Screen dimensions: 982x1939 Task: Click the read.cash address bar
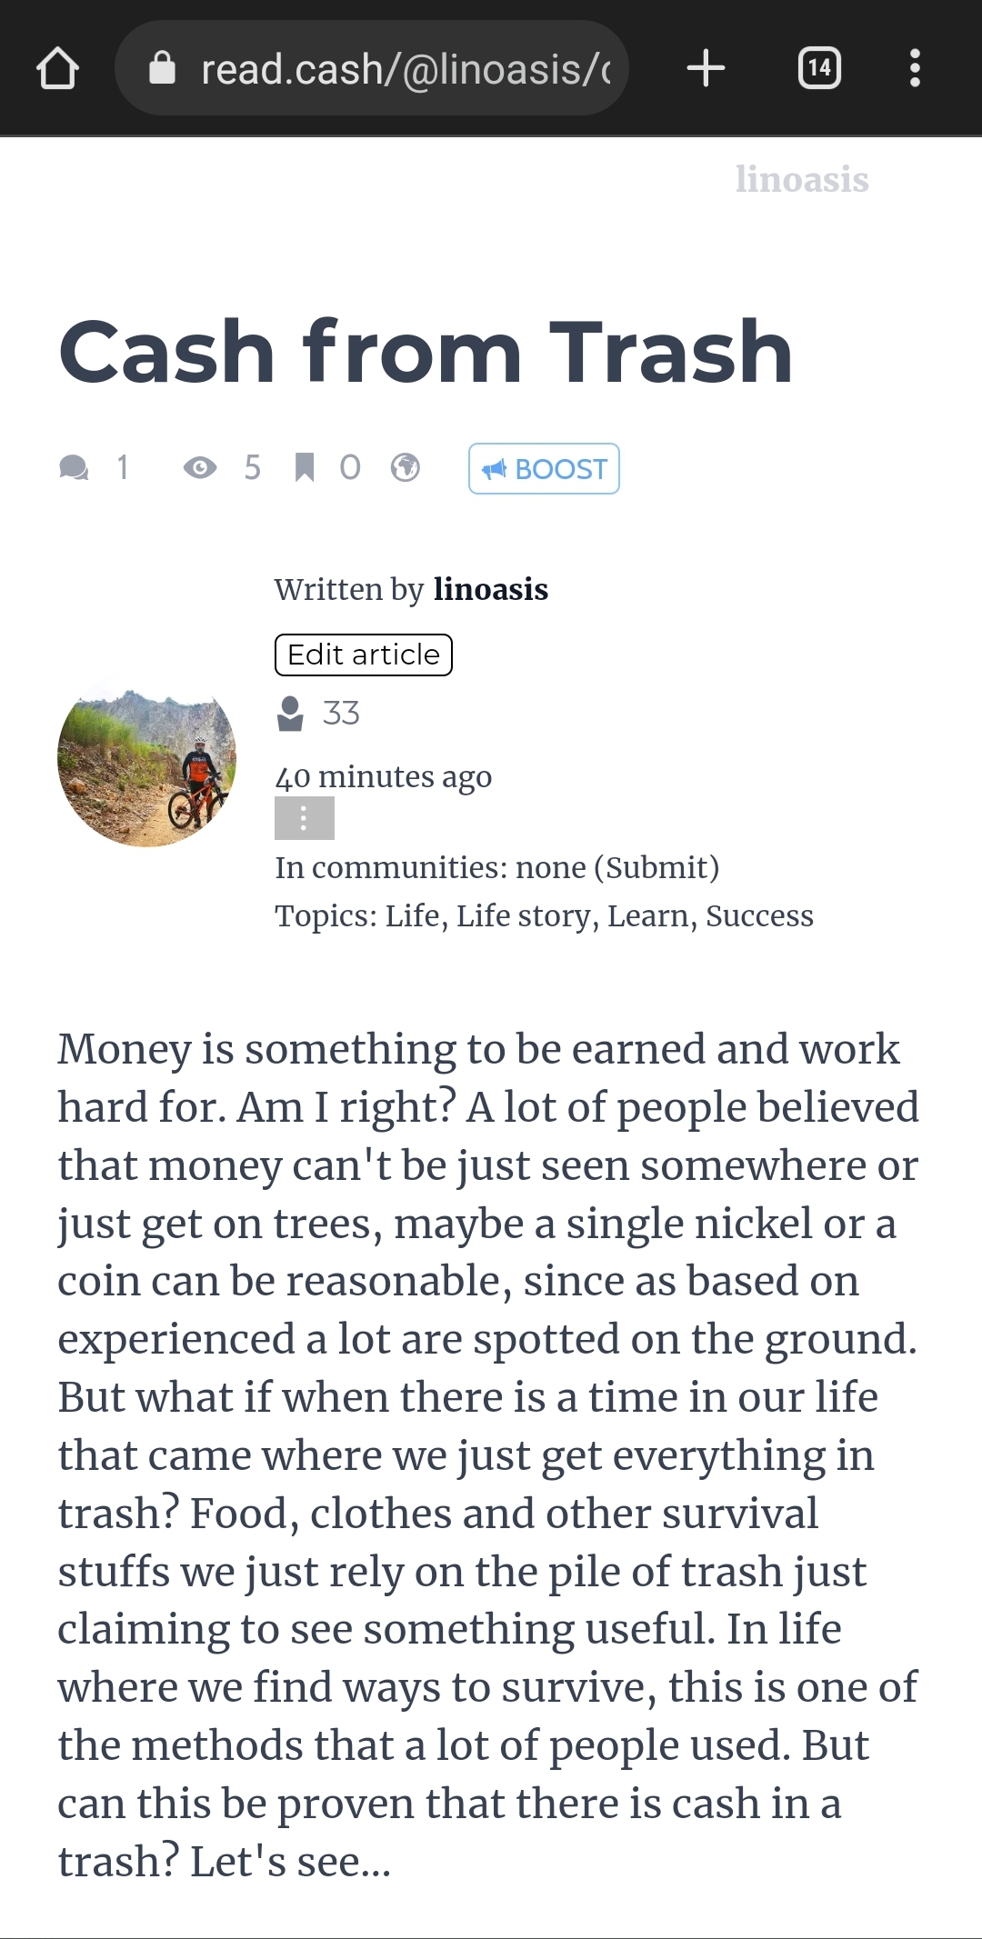tap(372, 68)
